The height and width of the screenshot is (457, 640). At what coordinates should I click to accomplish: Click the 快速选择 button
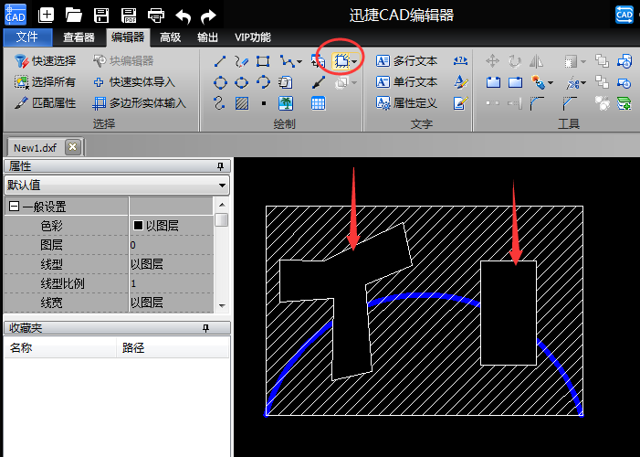coord(46,61)
